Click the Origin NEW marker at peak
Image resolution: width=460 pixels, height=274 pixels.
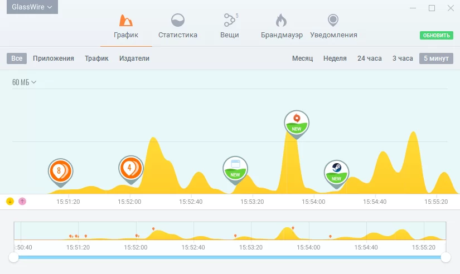coord(297,124)
